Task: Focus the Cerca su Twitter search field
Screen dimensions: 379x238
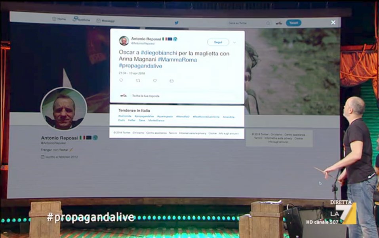Action: point(249,23)
